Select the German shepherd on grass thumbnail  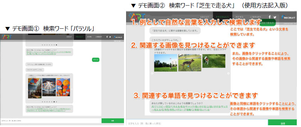pyautogui.click(x=190, y=63)
